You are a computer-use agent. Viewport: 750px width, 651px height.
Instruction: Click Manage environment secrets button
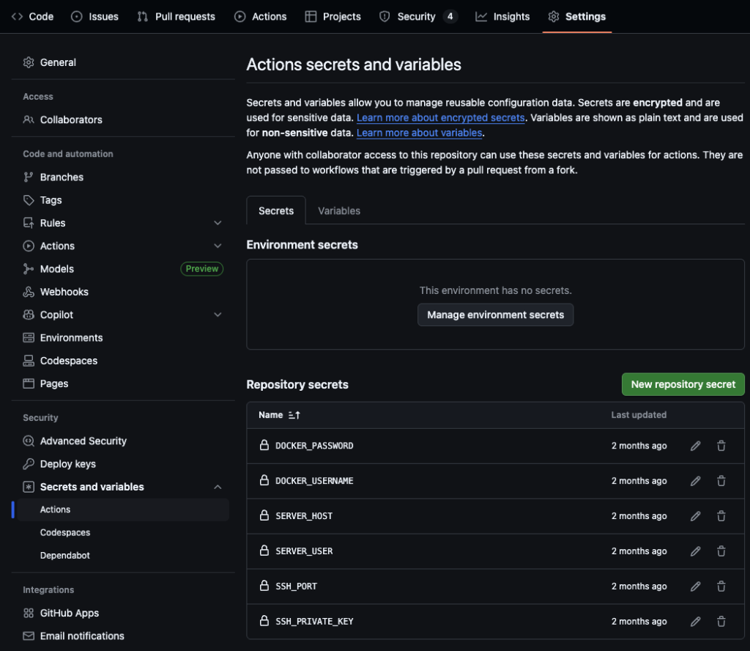click(x=496, y=315)
